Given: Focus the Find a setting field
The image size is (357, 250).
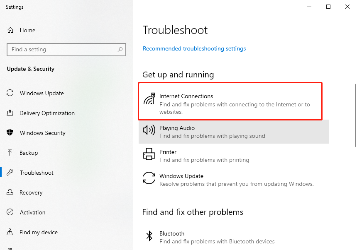Looking at the screenshot, I should (x=66, y=50).
